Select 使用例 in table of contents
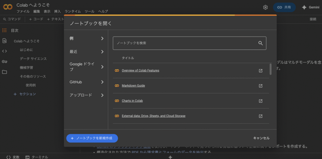322x159 pixels. pyautogui.click(x=31, y=85)
